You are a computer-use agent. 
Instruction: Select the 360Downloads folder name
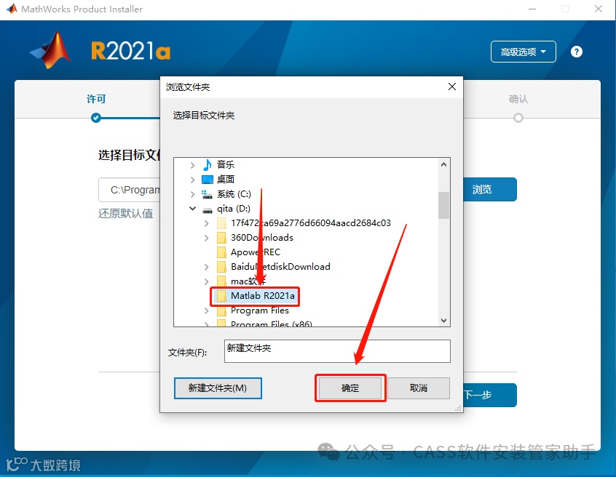(262, 238)
